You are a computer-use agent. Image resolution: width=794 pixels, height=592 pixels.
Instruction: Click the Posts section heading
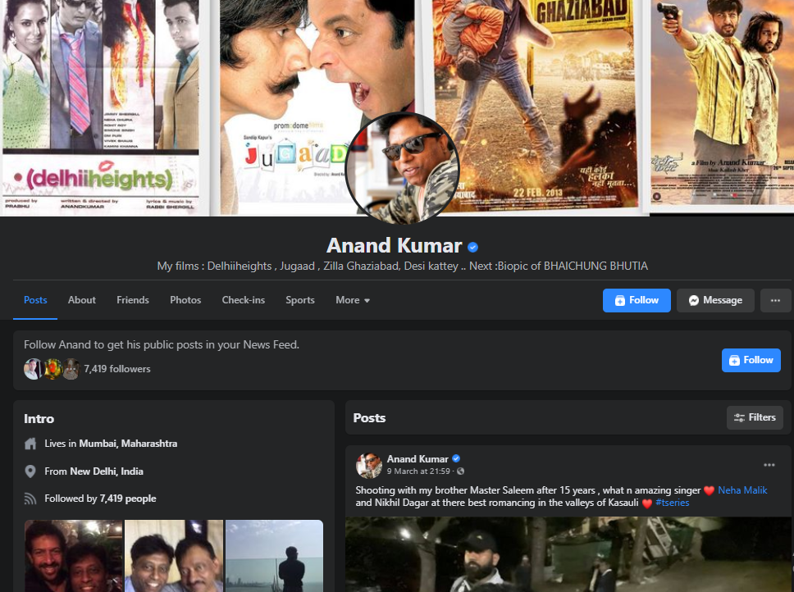pyautogui.click(x=369, y=418)
